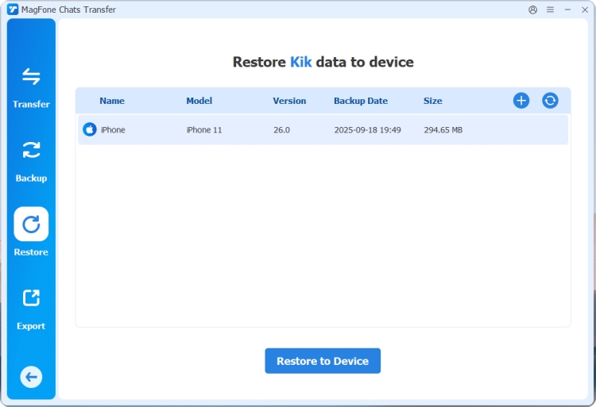
Task: Click the MagFone app logo
Action: tap(13, 10)
